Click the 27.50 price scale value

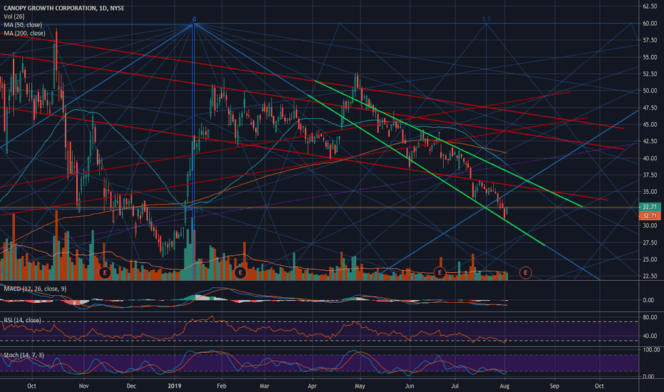pyautogui.click(x=650, y=242)
